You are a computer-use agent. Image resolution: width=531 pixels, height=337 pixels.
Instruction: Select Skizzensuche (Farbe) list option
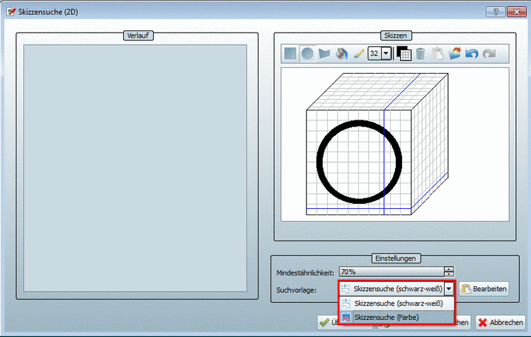point(397,317)
